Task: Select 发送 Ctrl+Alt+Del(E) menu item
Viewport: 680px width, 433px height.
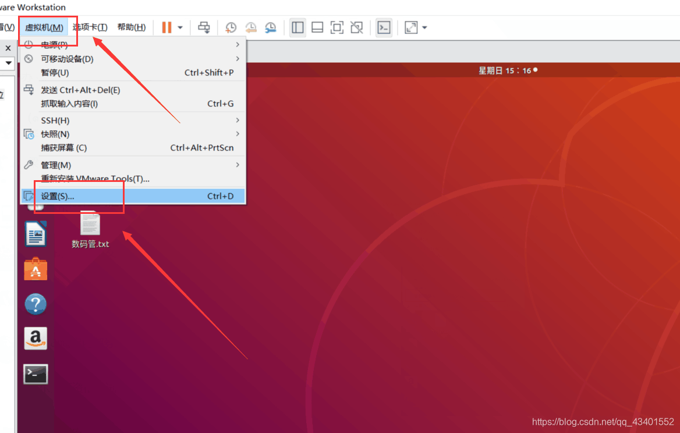Action: (x=133, y=90)
